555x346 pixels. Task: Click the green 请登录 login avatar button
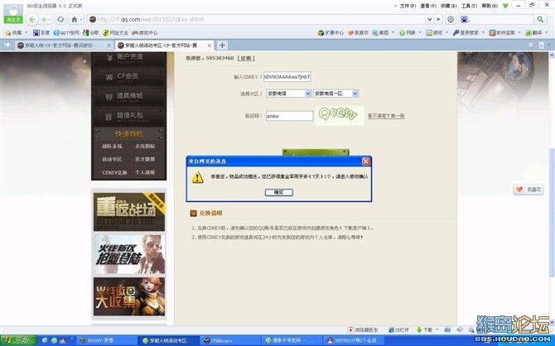(13, 15)
